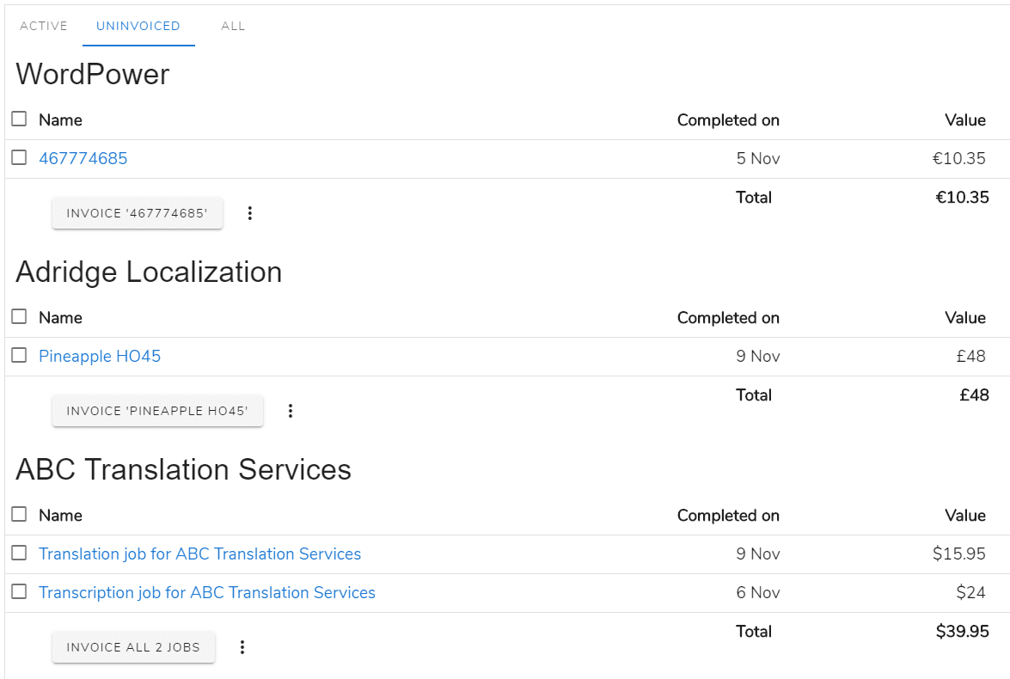Open Translation job for ABC Translation Services
The height and width of the screenshot is (679, 1010).
pos(199,554)
